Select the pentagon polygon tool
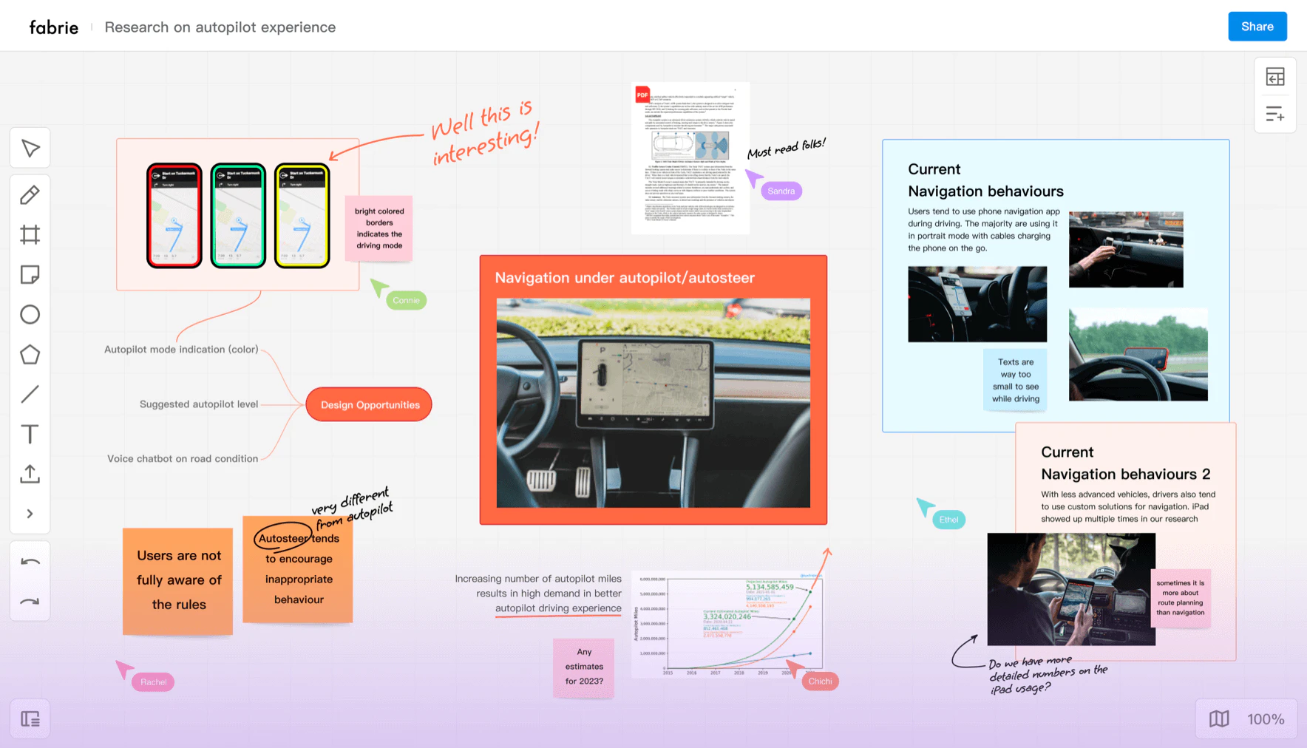Viewport: 1307px width, 748px height. 30,355
